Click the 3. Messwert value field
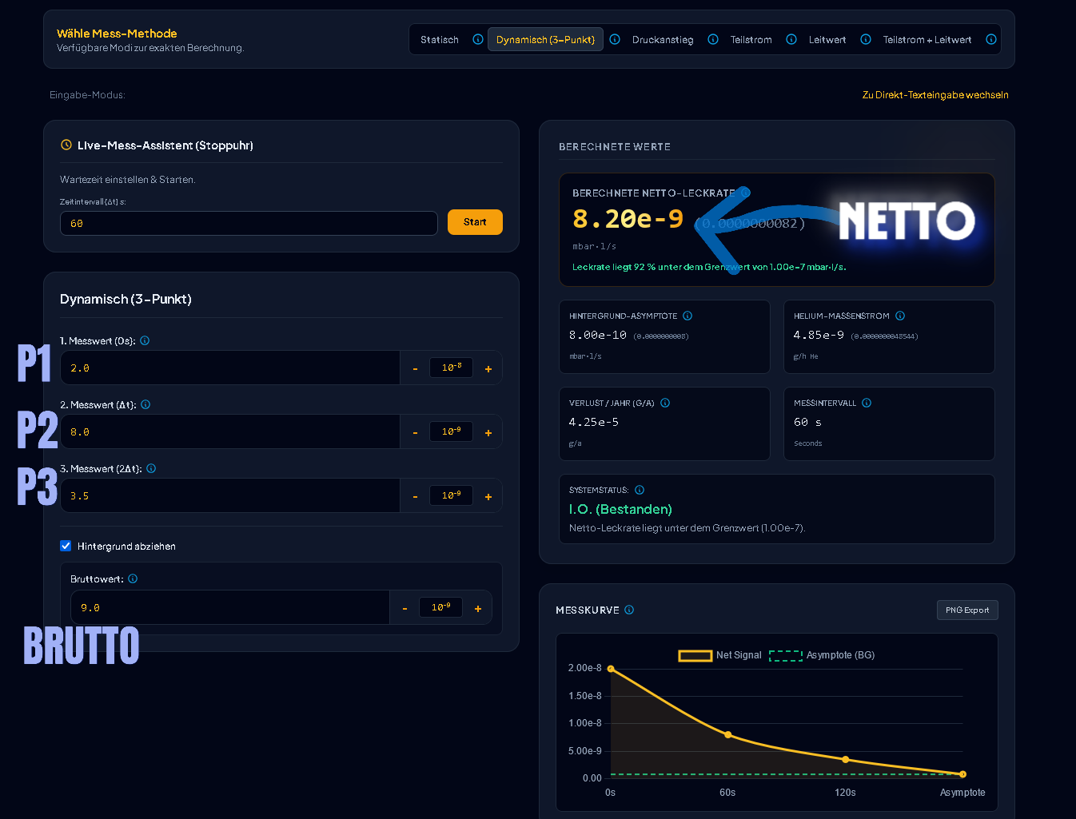Screen dimensions: 1076x819 coord(230,495)
